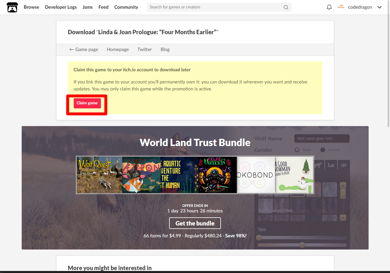This screenshot has height=273, width=390.
Task: Open Developer Logs
Action: coord(61,7)
